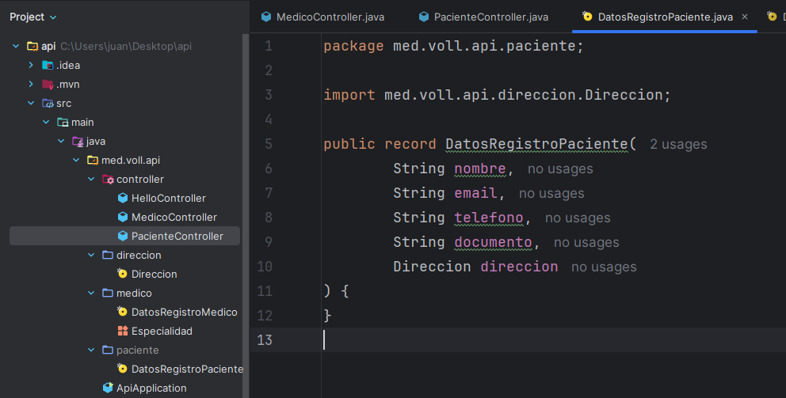Open the Project view dropdown

coord(33,17)
